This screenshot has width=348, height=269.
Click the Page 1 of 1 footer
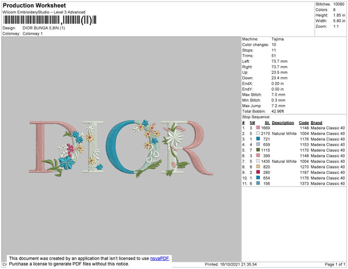point(335,264)
